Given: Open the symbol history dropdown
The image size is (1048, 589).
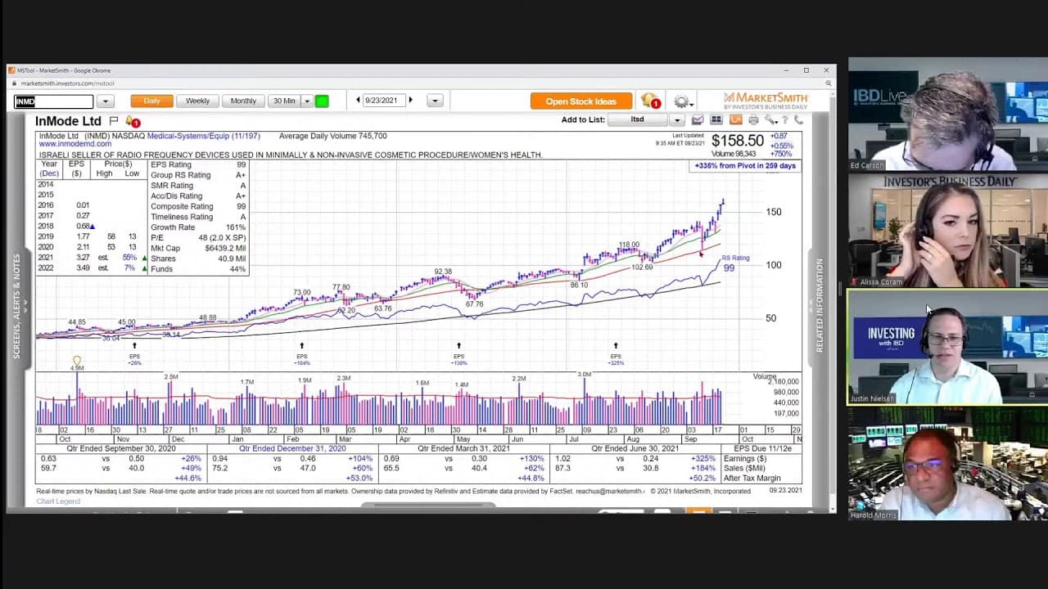Looking at the screenshot, I should 105,101.
